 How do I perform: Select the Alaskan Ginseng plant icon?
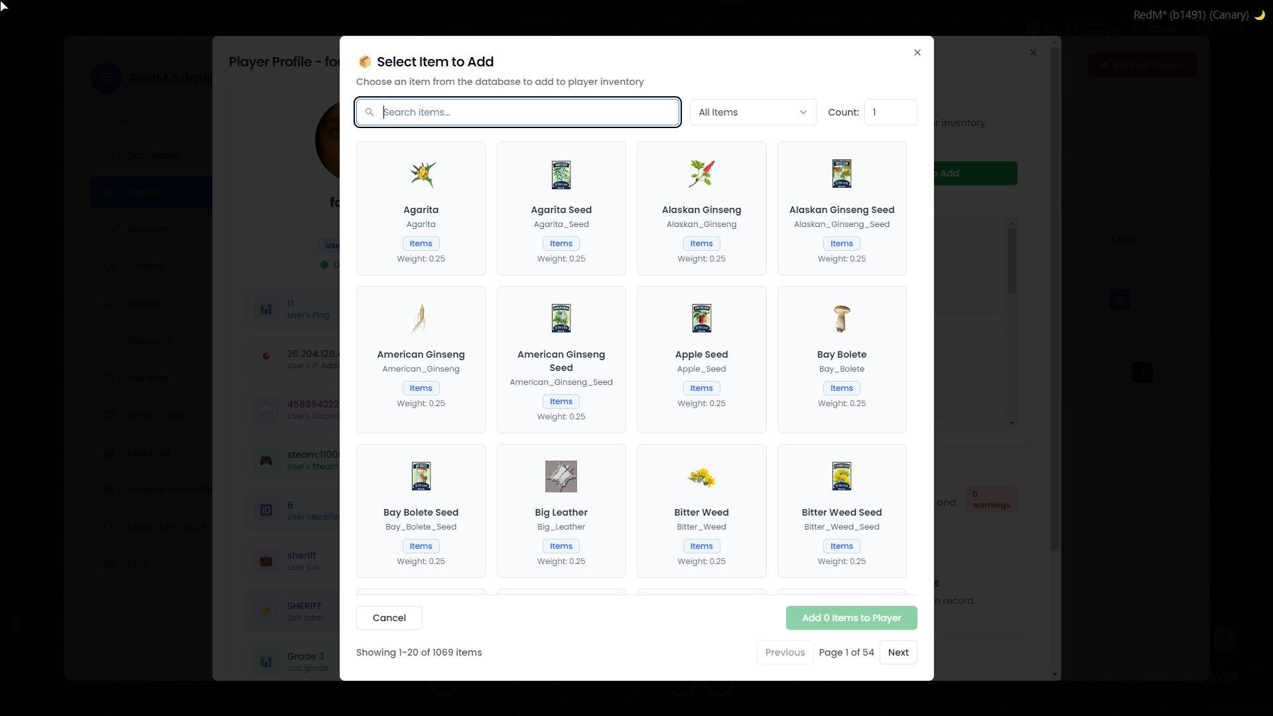pyautogui.click(x=701, y=175)
